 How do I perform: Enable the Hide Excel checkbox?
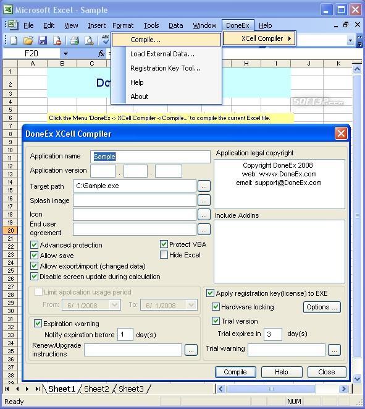coord(164,255)
